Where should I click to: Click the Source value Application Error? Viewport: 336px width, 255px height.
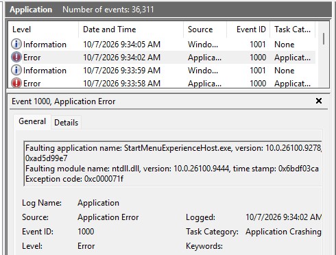point(108,217)
